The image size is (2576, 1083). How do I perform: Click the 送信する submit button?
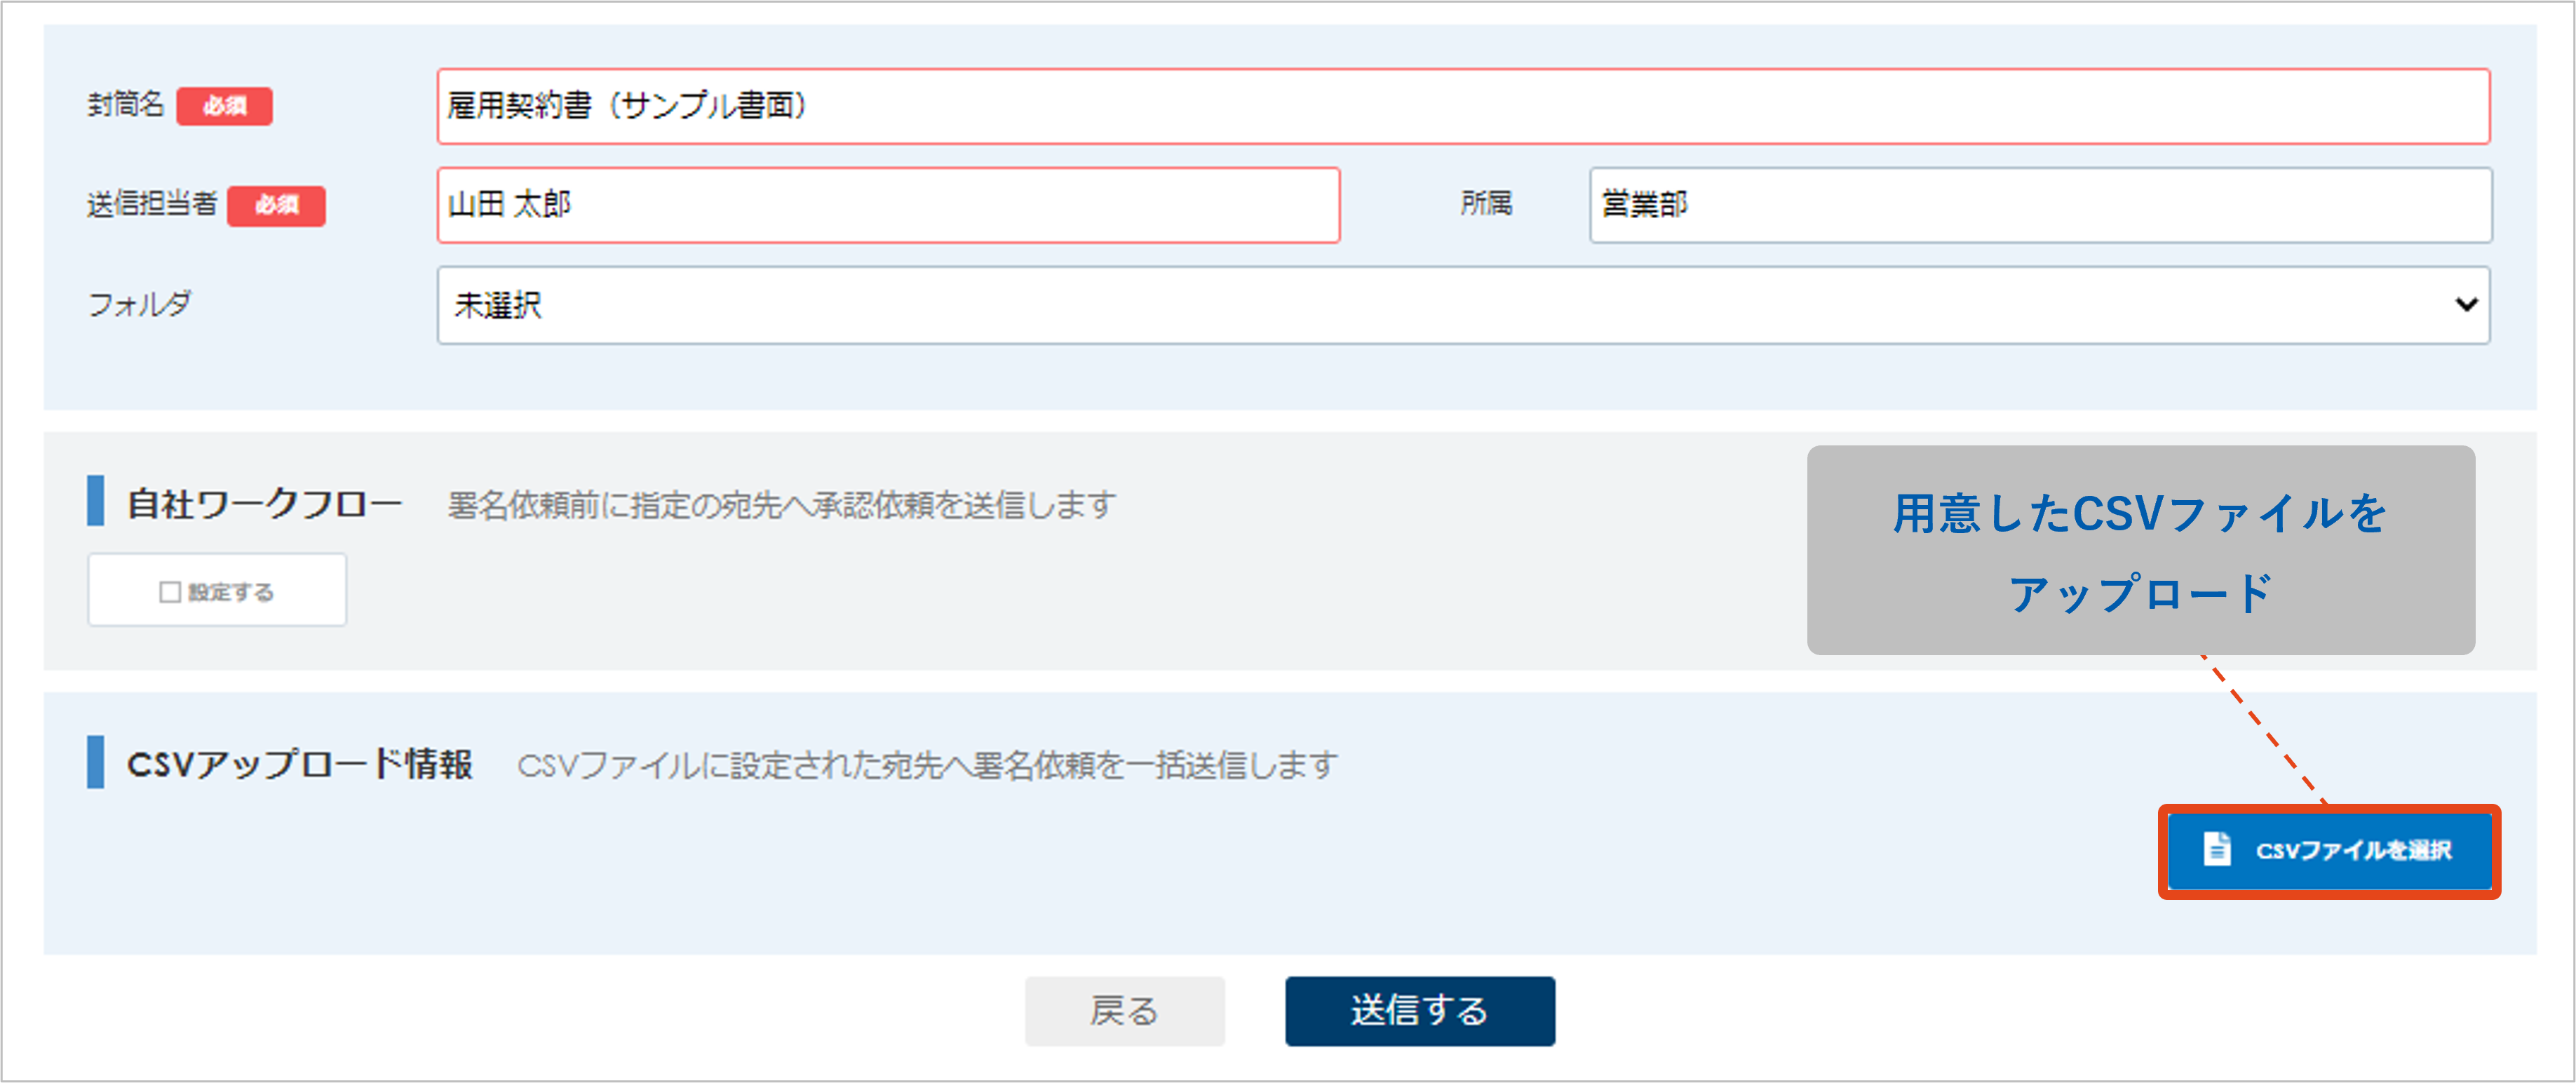[x=1419, y=1011]
